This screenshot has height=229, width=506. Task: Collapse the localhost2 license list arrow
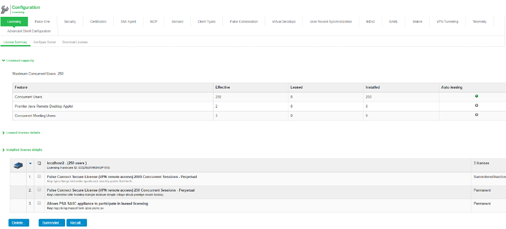pyautogui.click(x=30, y=163)
